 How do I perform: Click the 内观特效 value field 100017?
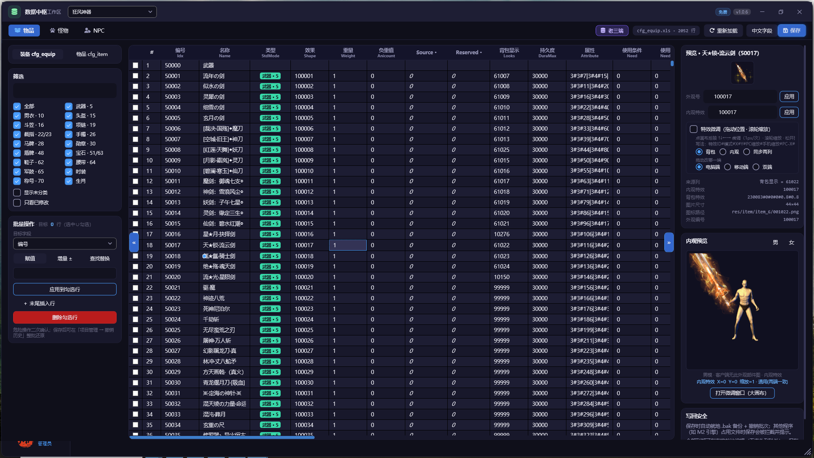(x=743, y=112)
